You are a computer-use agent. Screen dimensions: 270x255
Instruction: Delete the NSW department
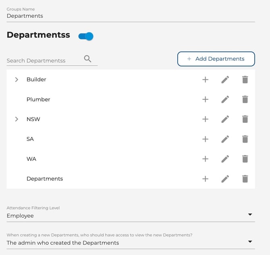coord(245,119)
